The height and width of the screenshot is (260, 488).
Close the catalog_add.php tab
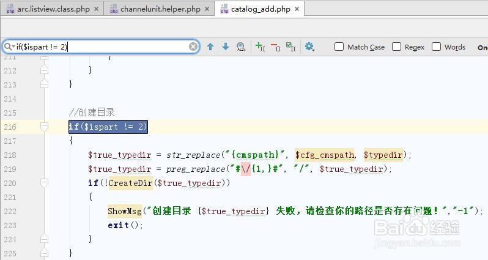pos(297,9)
